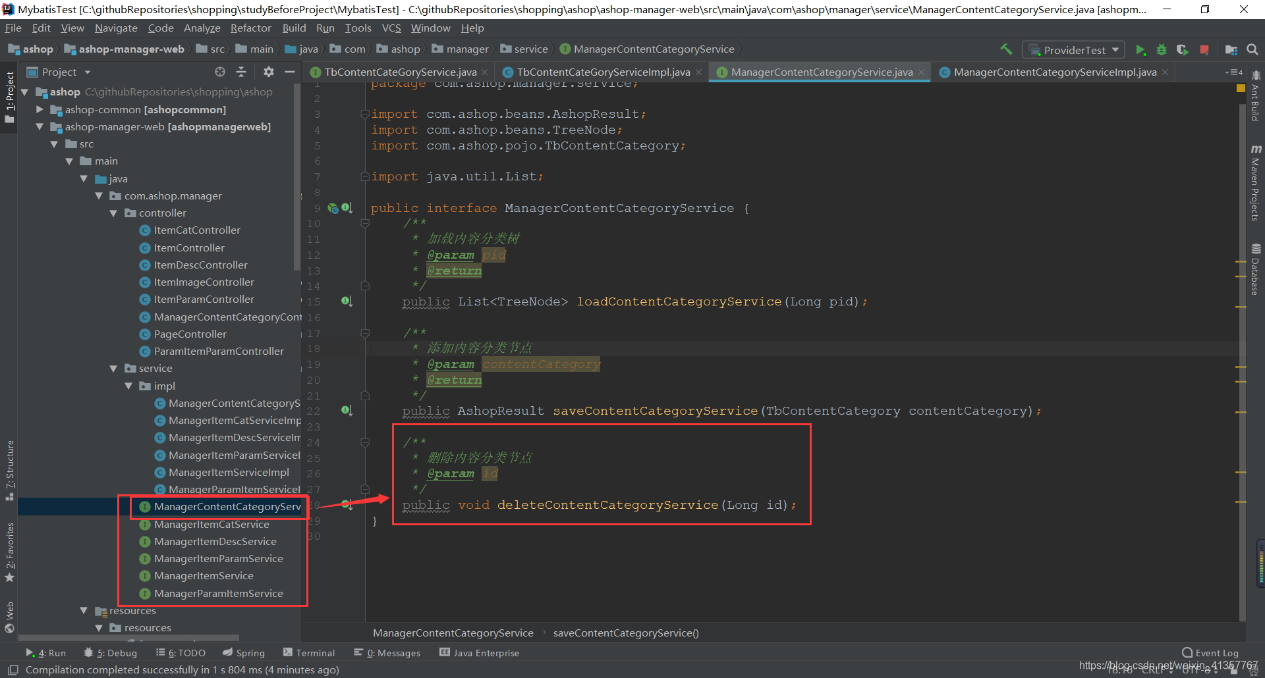Switch to ManagerContentCategoryServiceImpl.java tab
The width and height of the screenshot is (1265, 678).
[1054, 72]
